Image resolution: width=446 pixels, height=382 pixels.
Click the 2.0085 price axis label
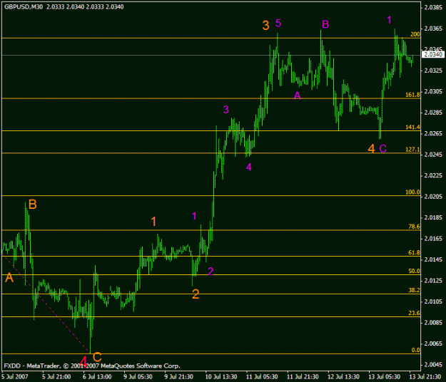click(x=433, y=323)
